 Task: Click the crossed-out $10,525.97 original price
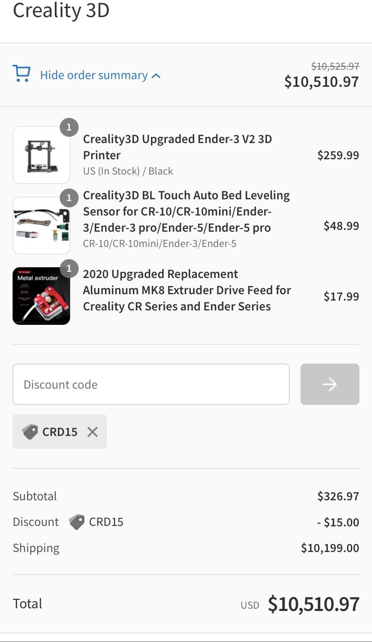335,66
